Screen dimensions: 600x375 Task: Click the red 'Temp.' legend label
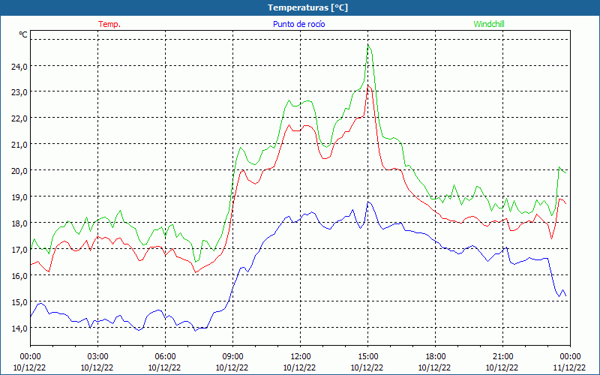109,24
